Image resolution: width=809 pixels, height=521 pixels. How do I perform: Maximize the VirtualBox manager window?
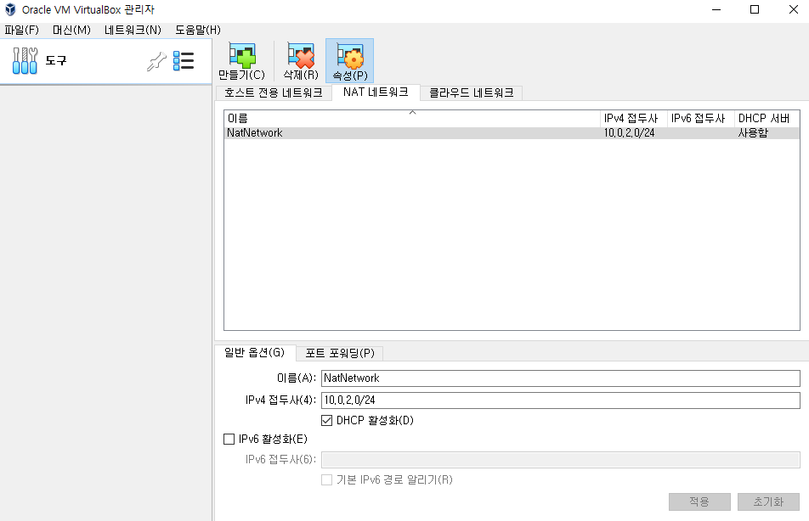coord(755,9)
